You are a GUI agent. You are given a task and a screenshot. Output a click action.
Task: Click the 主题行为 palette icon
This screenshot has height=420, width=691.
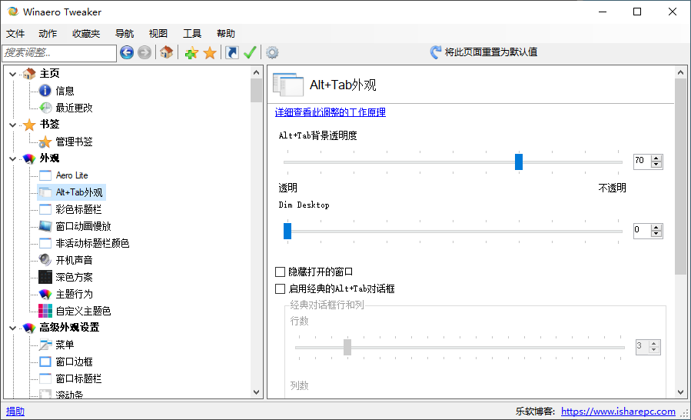45,294
